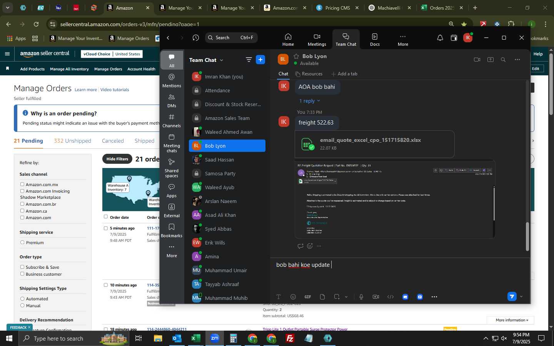Open DMs in the sidebar
Image resolution: width=554 pixels, height=346 pixels.
(x=172, y=101)
